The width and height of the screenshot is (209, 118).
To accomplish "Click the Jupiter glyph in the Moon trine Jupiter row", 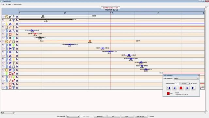I will (13, 59).
